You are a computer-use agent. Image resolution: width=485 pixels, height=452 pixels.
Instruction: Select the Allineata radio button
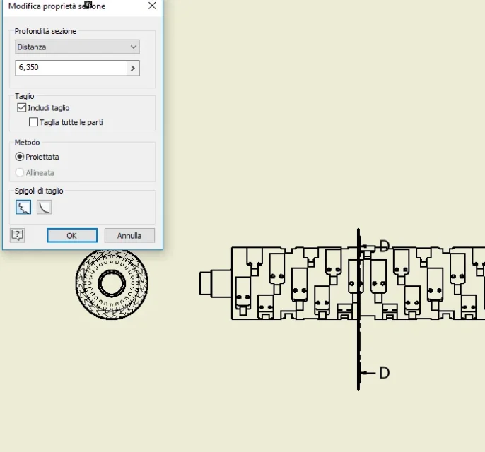click(x=20, y=172)
